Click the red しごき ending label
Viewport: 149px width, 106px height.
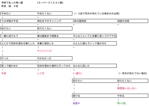(x=41, y=73)
